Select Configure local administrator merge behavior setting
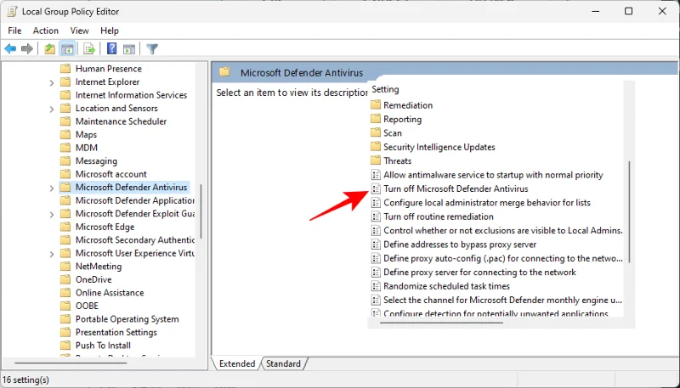This screenshot has width=680, height=388. click(487, 203)
